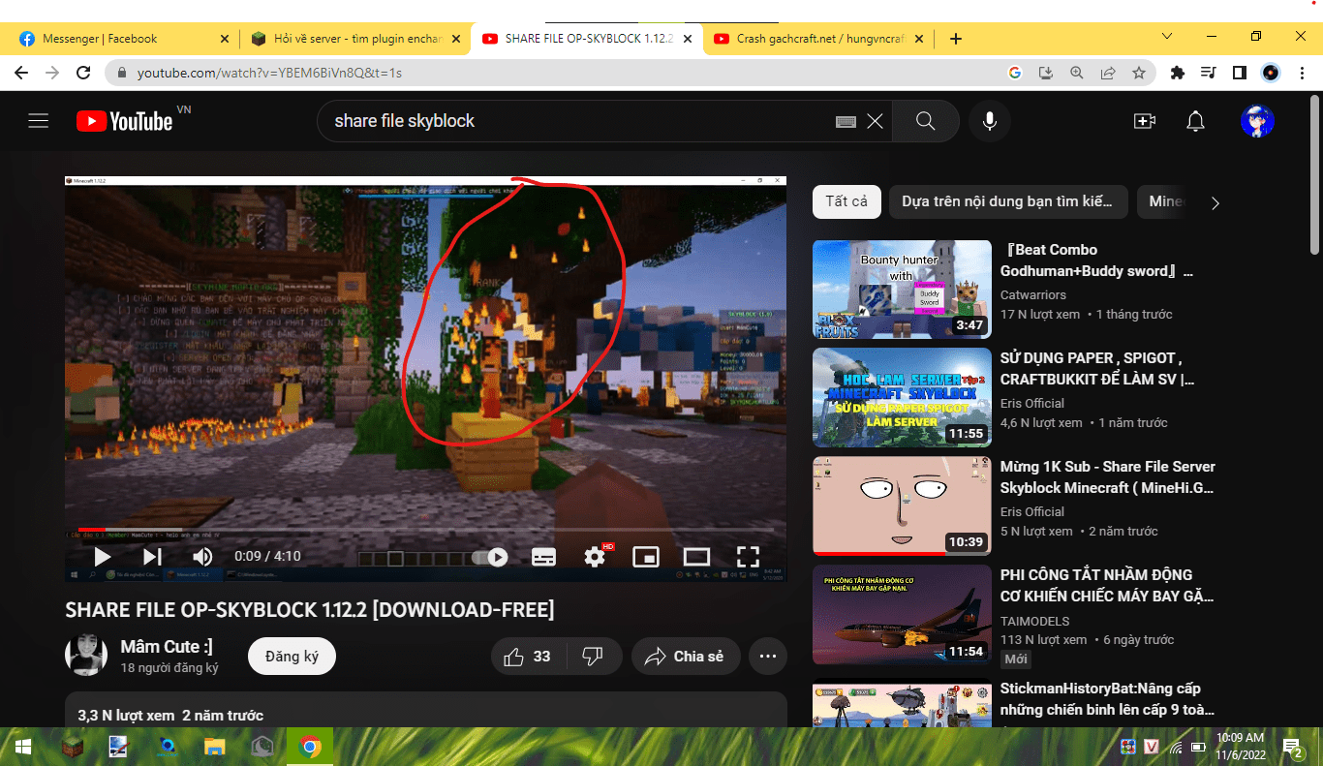Open File Explorer from the taskbar

215,747
